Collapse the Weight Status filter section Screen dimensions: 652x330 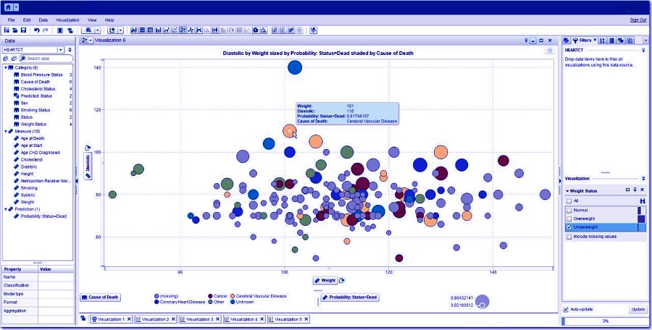[x=567, y=191]
